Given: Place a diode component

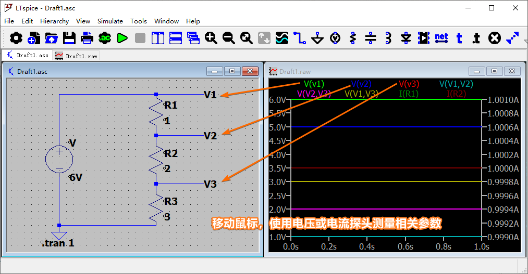Looking at the screenshot, I should click(406, 38).
